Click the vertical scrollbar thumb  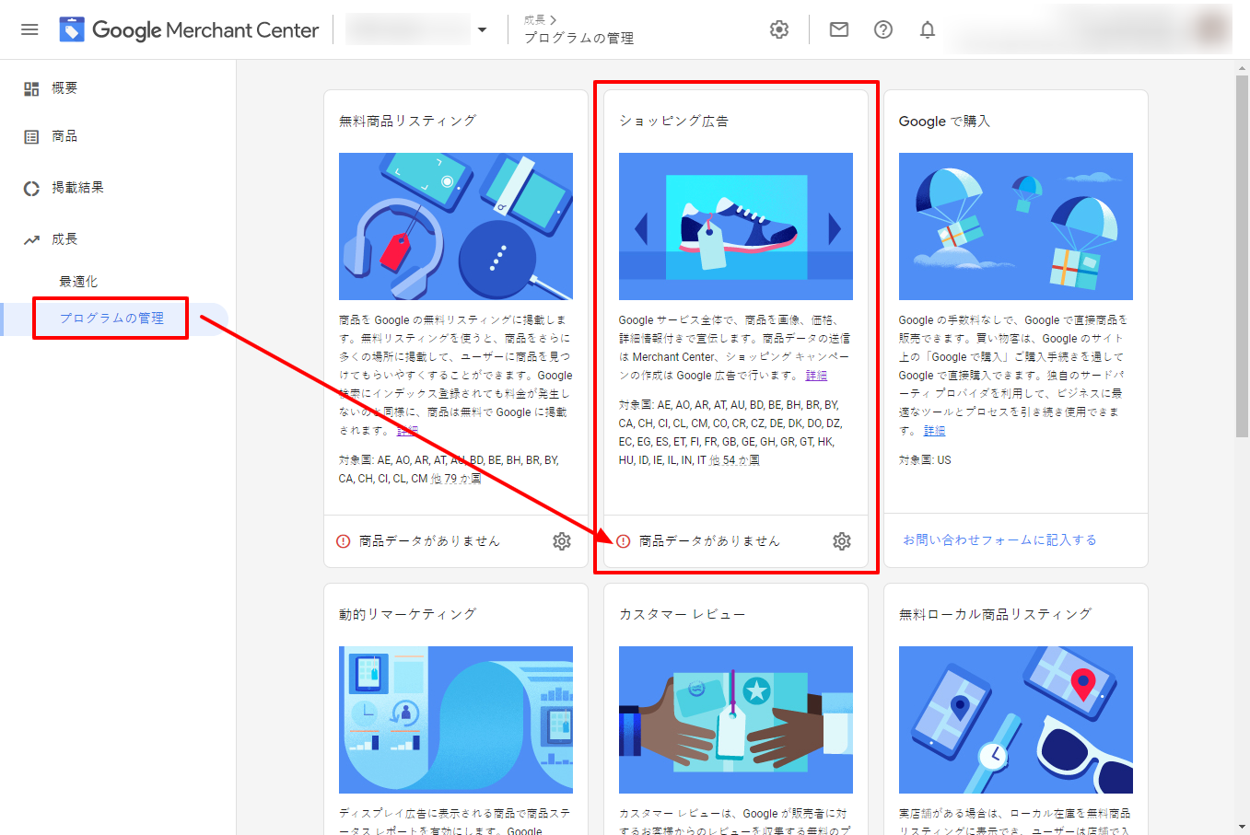1243,256
